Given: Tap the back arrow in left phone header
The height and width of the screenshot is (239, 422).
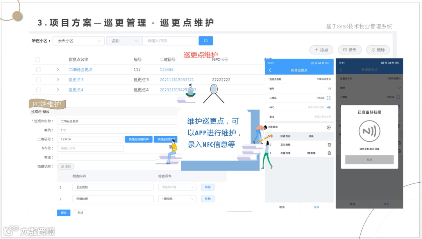Looking at the screenshot, I should point(270,70).
